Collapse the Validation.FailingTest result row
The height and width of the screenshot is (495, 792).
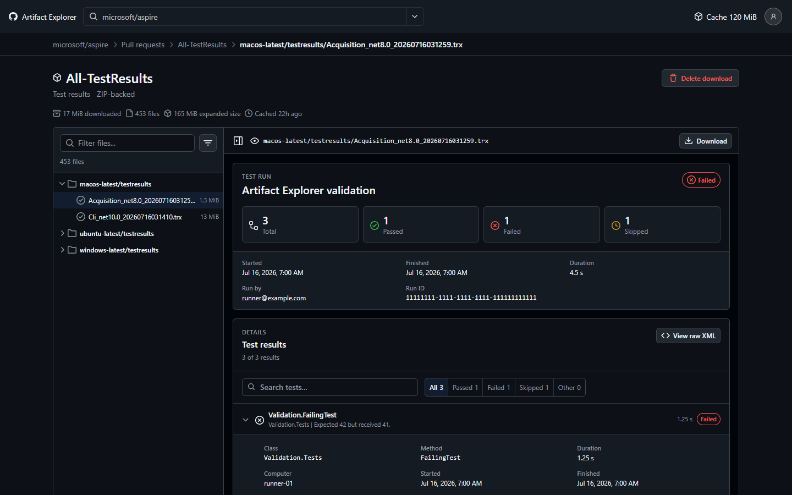pyautogui.click(x=245, y=420)
